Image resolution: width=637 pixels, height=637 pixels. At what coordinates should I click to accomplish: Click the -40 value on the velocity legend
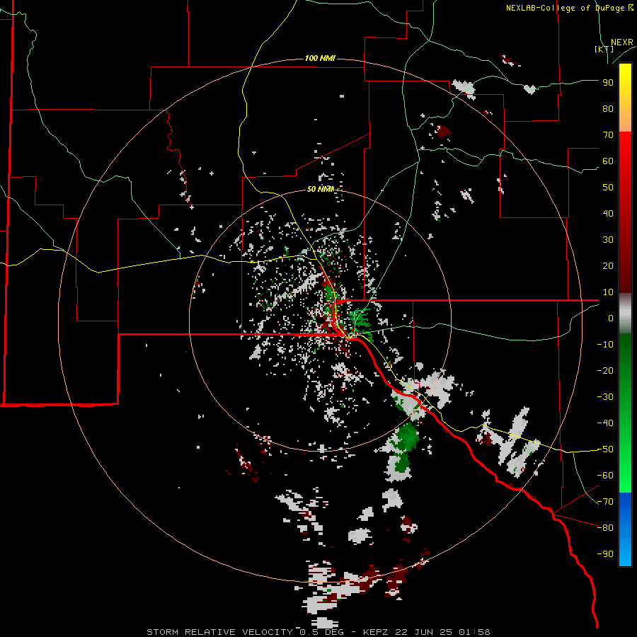click(x=605, y=423)
